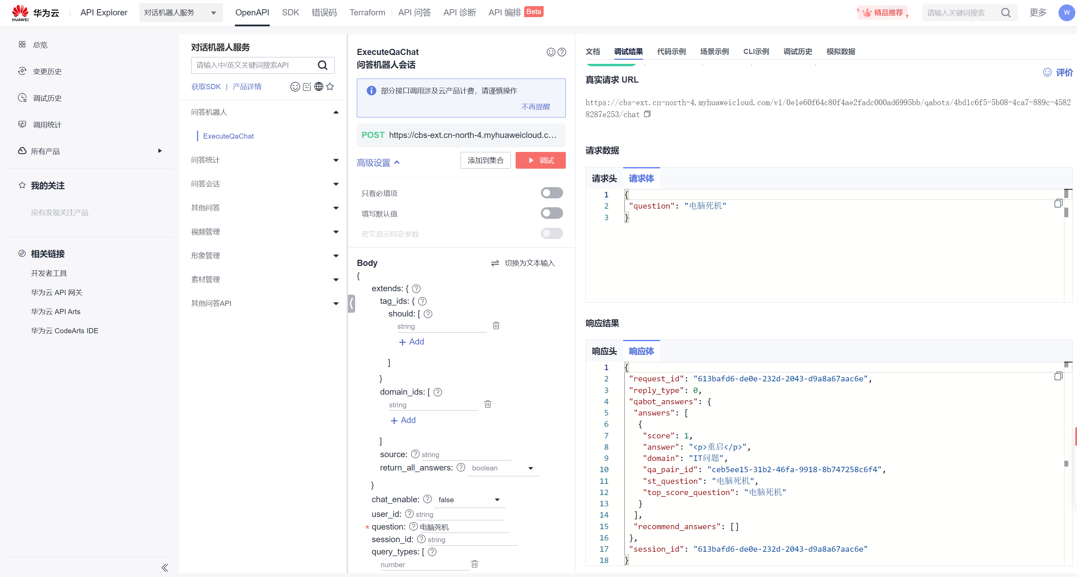The image size is (1077, 577).
Task: Click the user avatar W
Action: pos(1066,13)
